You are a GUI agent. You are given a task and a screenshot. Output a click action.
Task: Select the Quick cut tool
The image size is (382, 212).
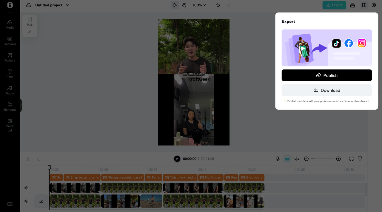pyautogui.click(x=10, y=124)
